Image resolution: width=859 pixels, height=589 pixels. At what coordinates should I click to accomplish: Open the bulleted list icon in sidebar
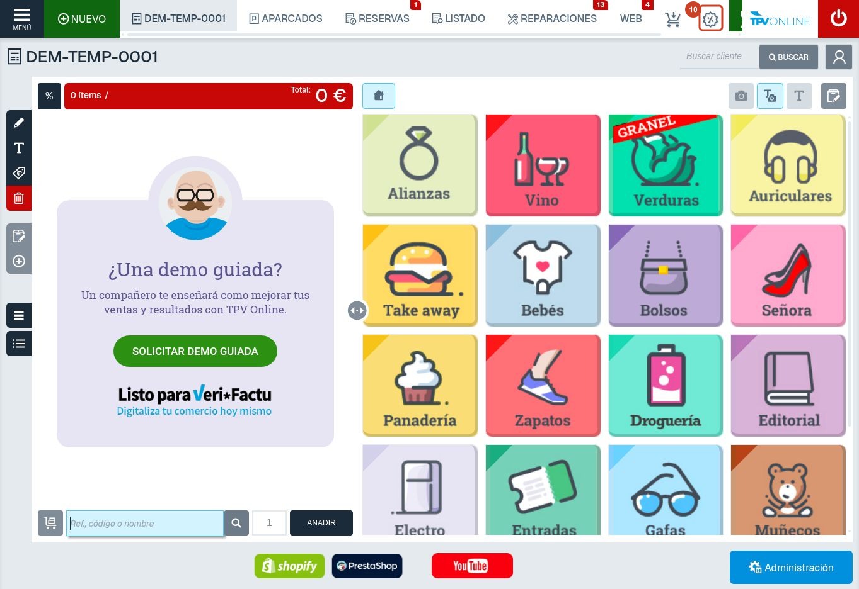[19, 344]
